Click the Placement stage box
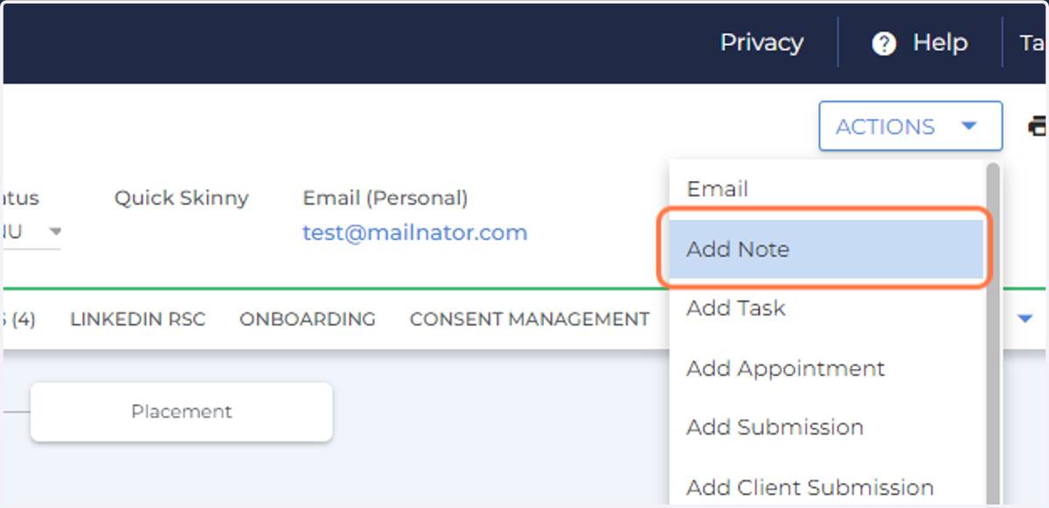1049x508 pixels. point(182,411)
